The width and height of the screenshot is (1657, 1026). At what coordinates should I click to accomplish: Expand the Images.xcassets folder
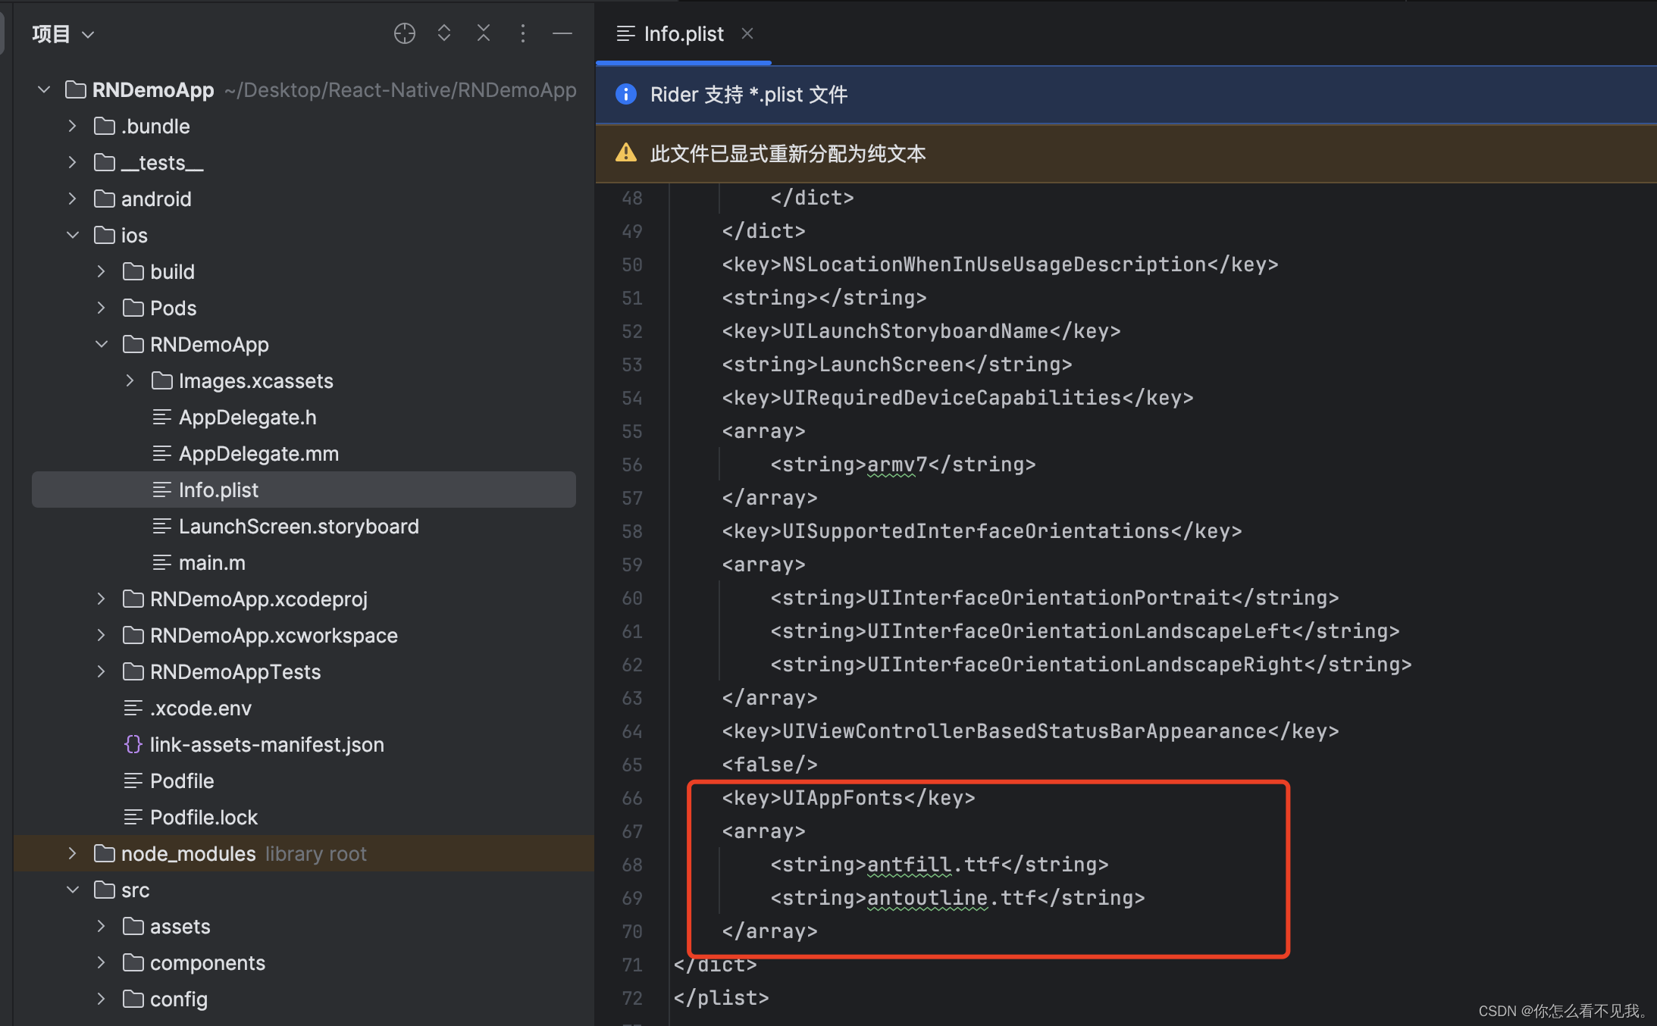(130, 380)
